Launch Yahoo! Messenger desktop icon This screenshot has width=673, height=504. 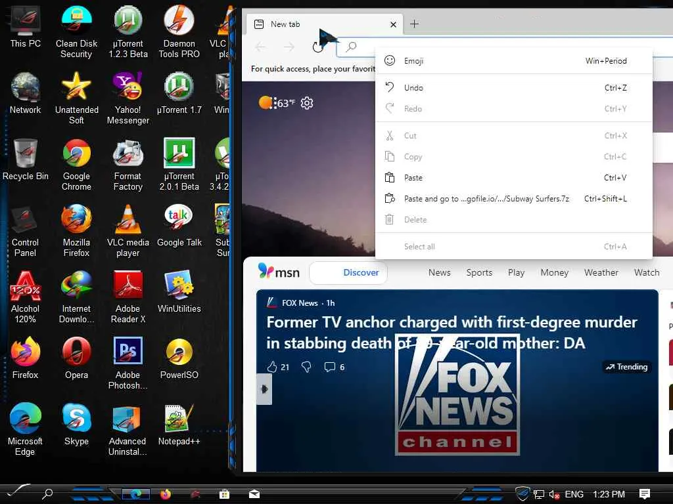click(x=128, y=98)
